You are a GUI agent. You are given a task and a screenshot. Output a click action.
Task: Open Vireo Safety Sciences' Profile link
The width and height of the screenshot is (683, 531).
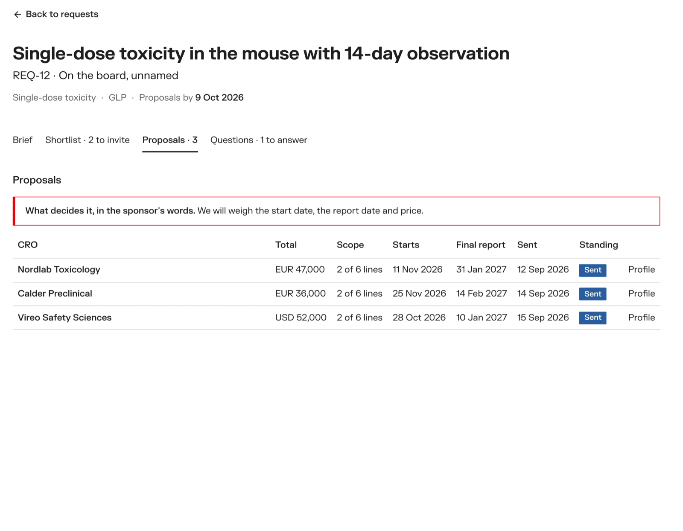(x=641, y=318)
